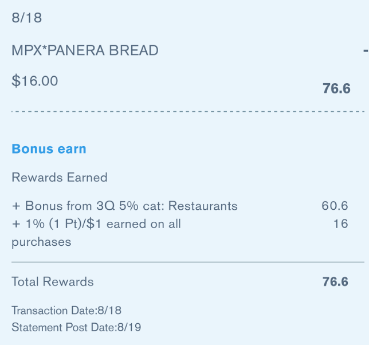Screen dimensions: 369x345
Task: Click the 60.6 bonus points value
Action: coord(335,206)
